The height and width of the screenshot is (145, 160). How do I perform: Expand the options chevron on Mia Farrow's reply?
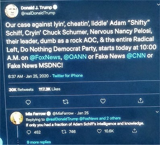pyautogui.click(x=157, y=112)
